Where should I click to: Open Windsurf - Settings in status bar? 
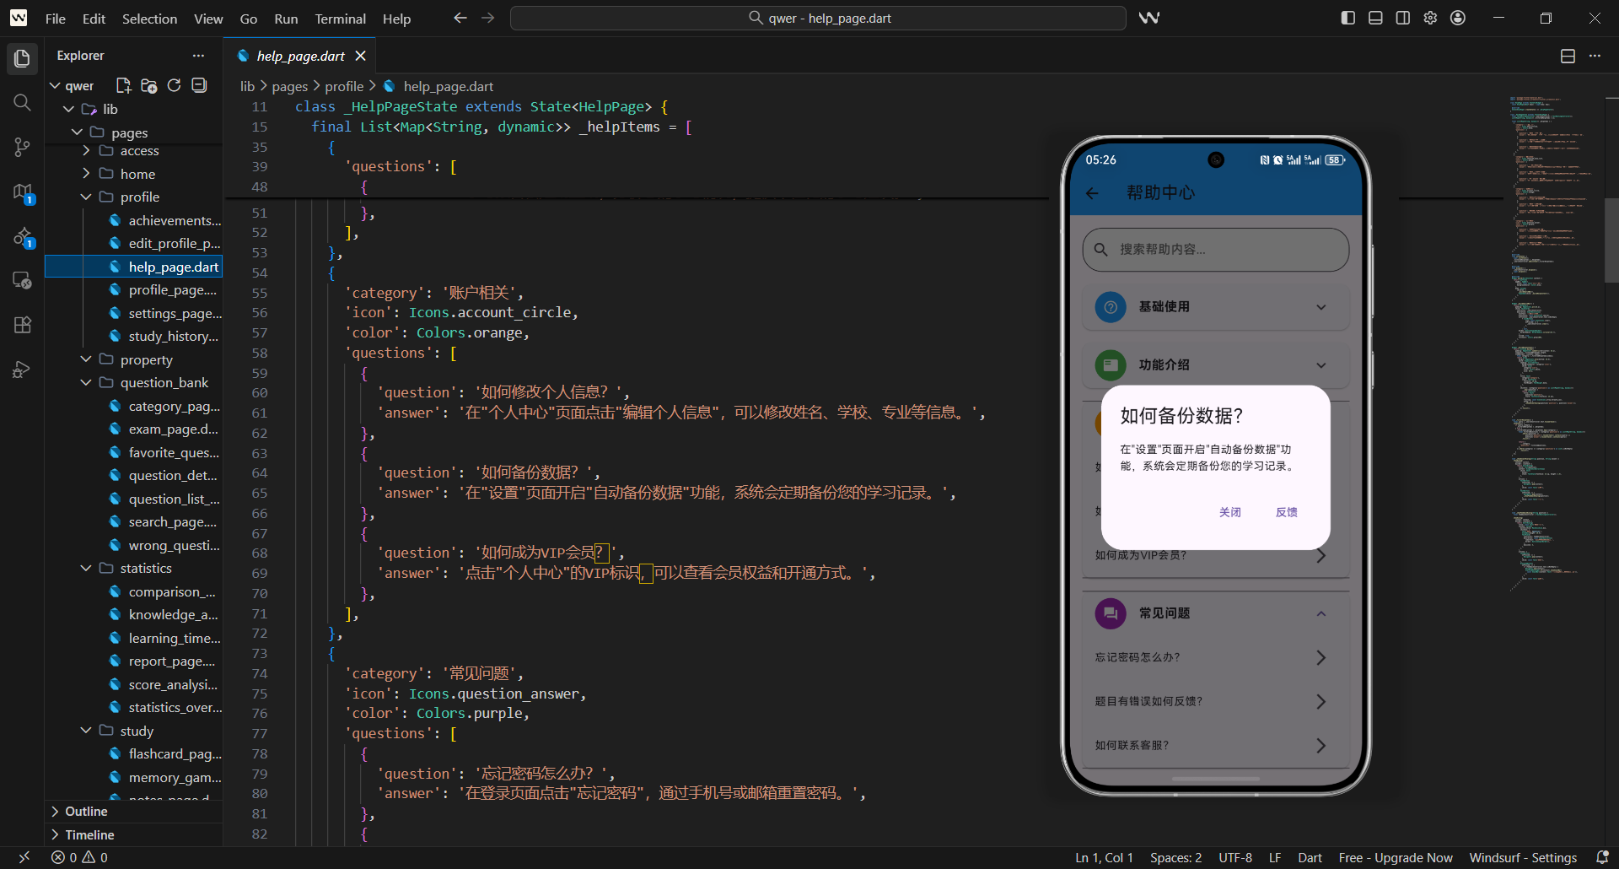[x=1523, y=857]
